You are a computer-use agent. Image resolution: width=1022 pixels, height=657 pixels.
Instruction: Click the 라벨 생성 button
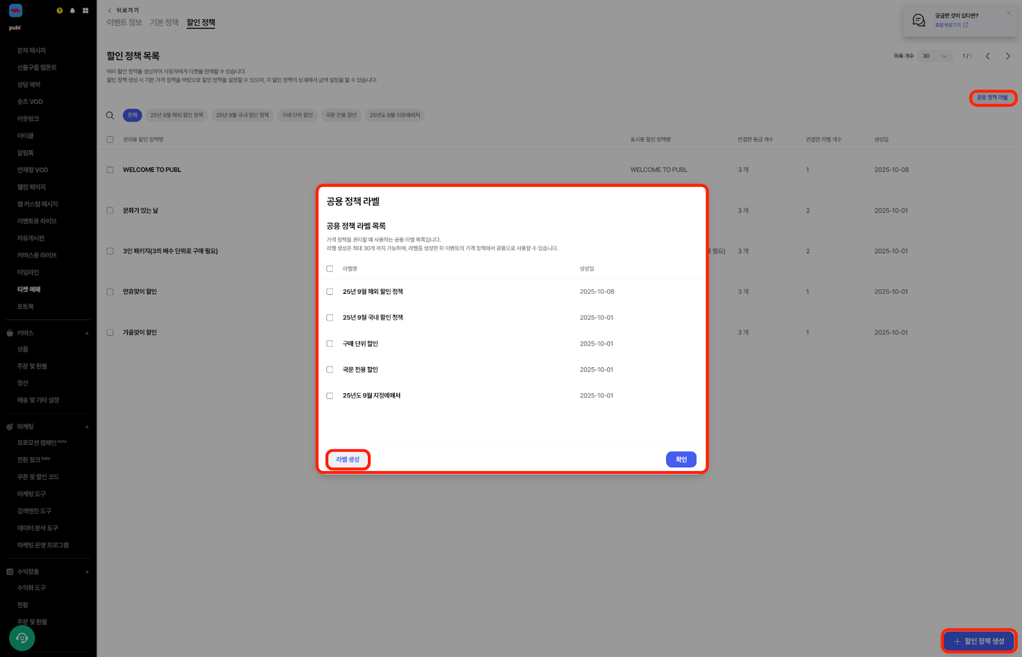[x=347, y=460]
